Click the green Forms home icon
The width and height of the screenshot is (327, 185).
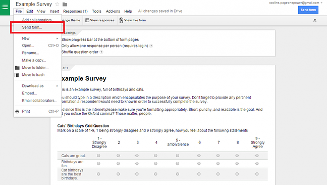tap(5, 7)
